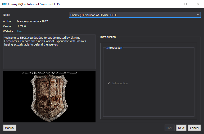Click the Next button

181,128
